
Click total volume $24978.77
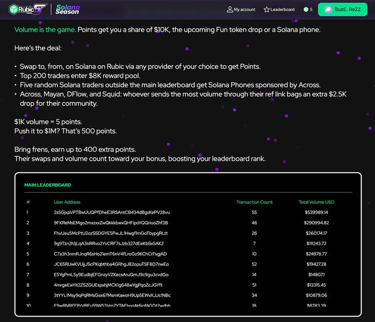pos(317,254)
